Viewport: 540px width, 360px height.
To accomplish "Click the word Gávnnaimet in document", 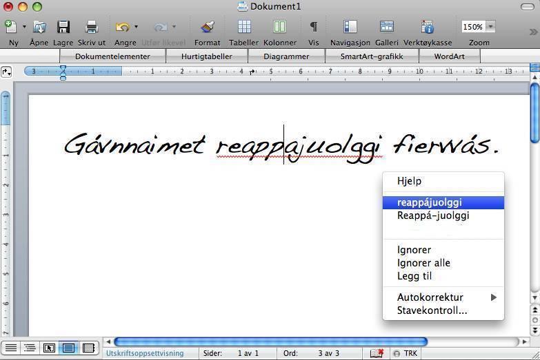I will [134, 145].
